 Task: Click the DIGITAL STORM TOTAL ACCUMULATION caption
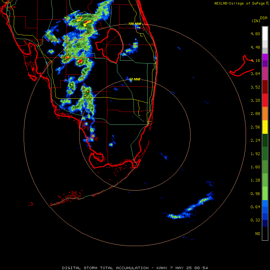105,268
